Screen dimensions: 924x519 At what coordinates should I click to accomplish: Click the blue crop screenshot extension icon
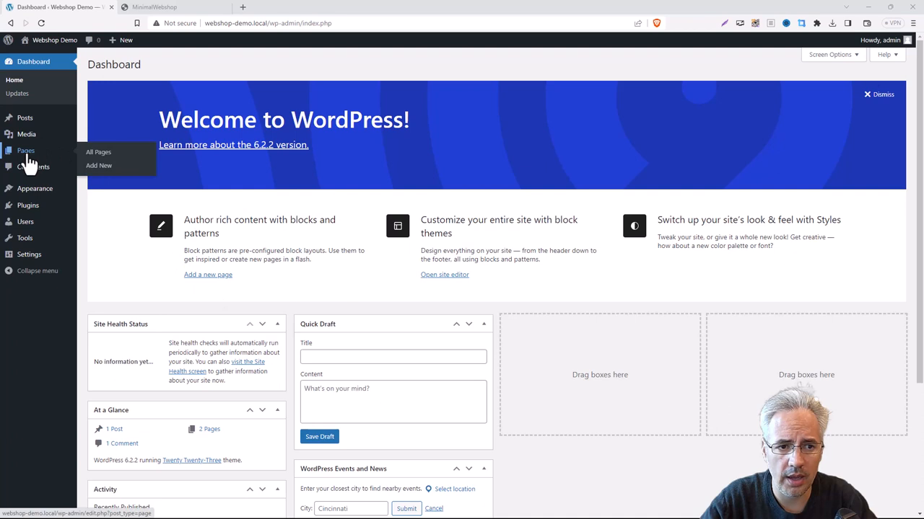pos(801,23)
